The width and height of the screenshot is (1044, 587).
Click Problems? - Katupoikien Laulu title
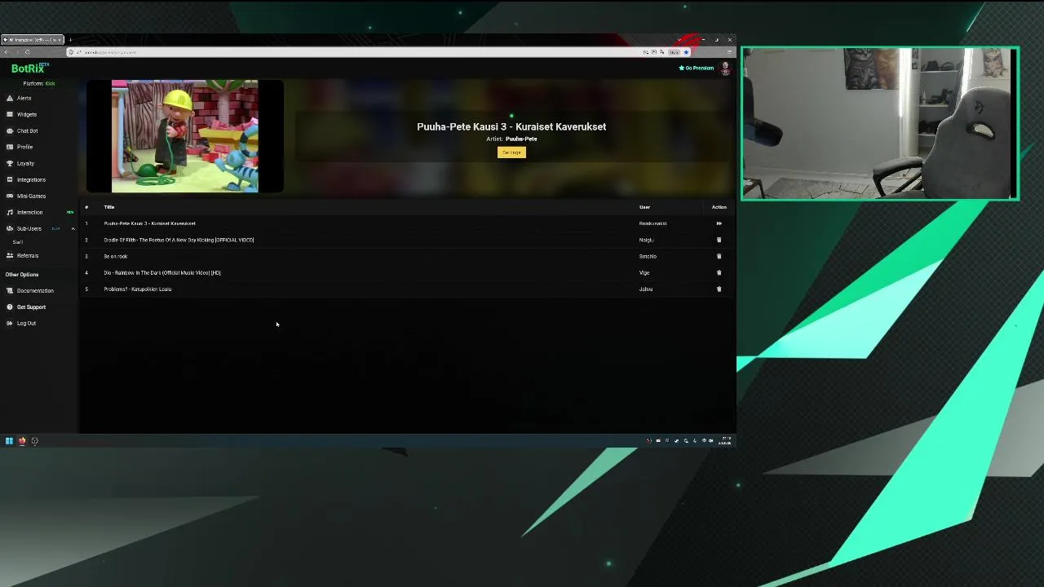tap(137, 289)
